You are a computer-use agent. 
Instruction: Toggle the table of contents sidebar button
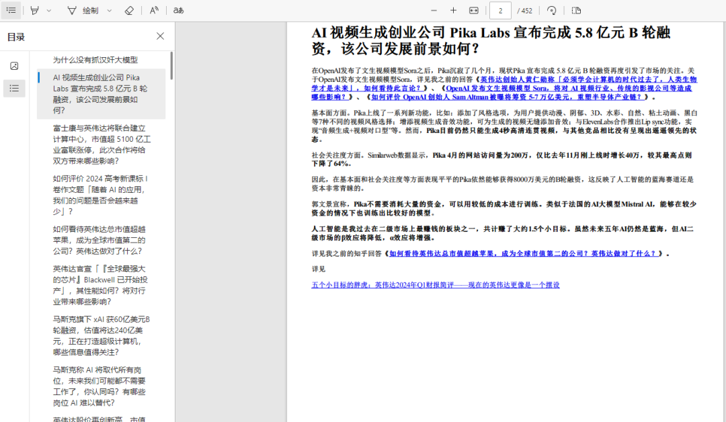point(11,10)
